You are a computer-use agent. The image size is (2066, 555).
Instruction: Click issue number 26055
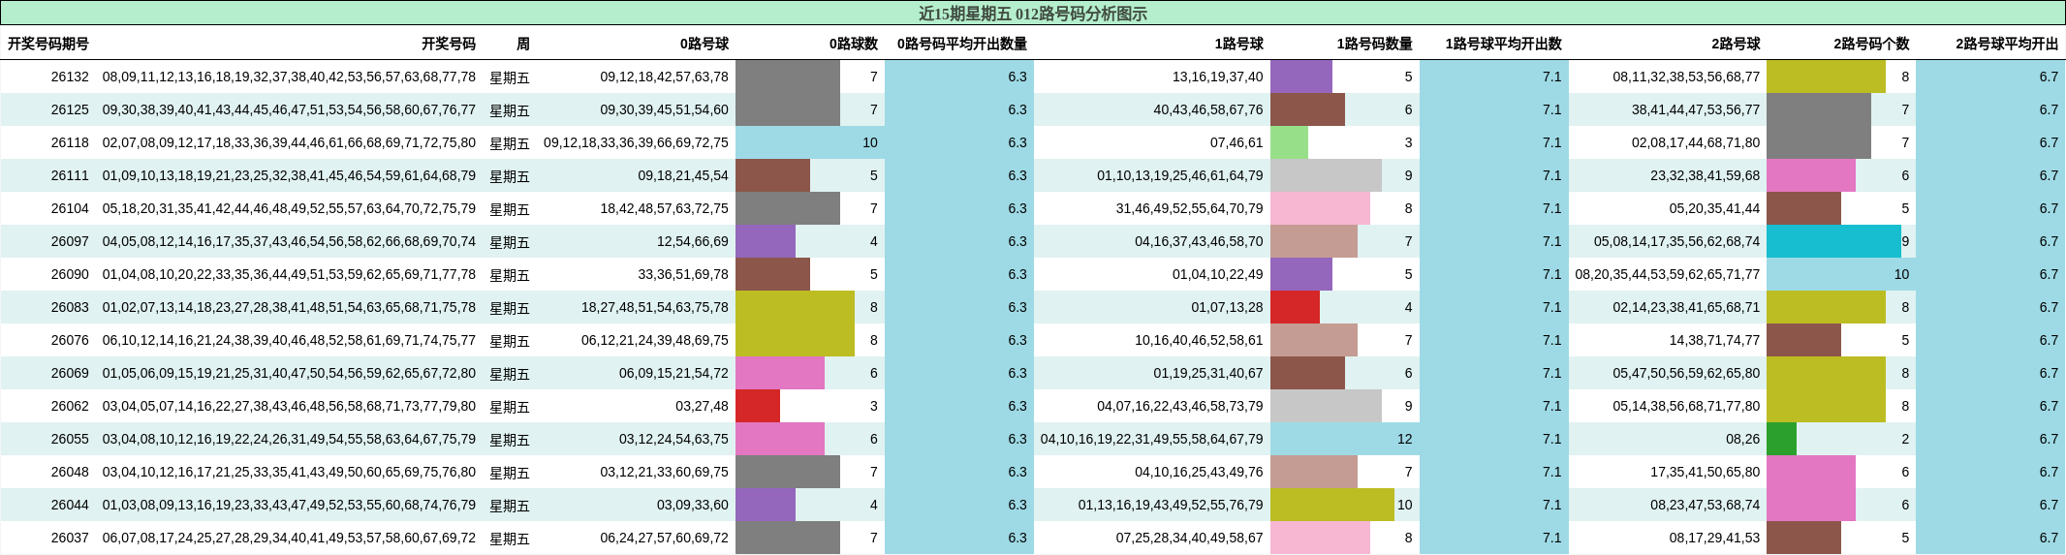point(70,439)
